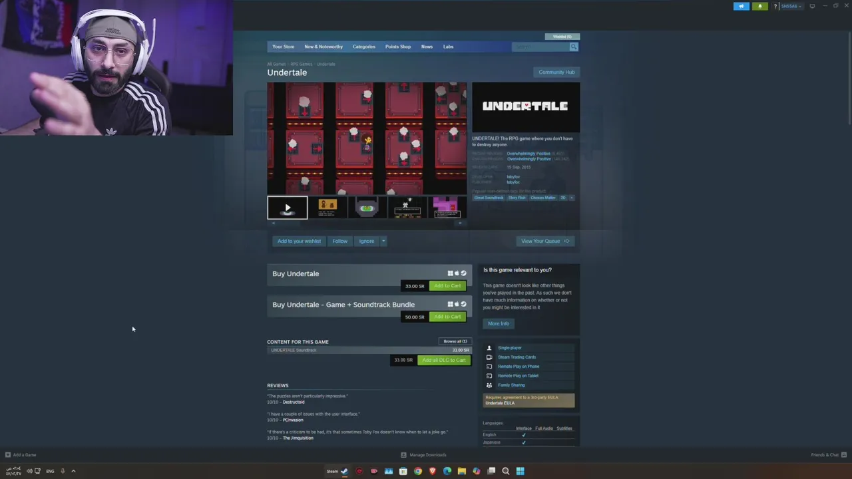Open the News tab
Image resolution: width=852 pixels, height=479 pixels.
[427, 47]
